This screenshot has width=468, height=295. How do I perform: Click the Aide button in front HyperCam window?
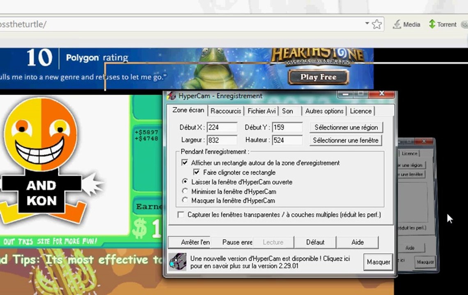(357, 242)
